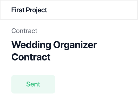
Task: Click bold Contract on title's second line
Action: pos(31,57)
